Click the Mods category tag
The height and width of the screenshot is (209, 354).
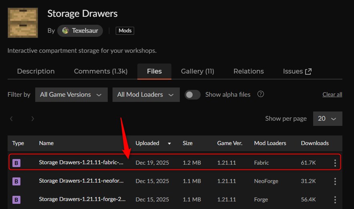pos(125,31)
